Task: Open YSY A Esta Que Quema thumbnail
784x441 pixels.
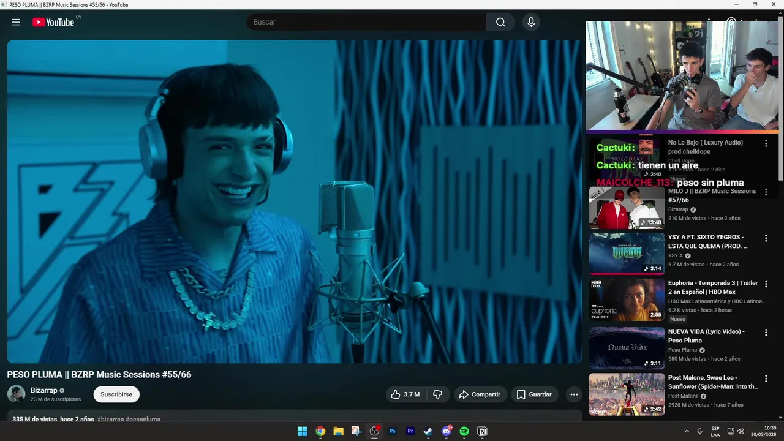Action: pyautogui.click(x=627, y=254)
